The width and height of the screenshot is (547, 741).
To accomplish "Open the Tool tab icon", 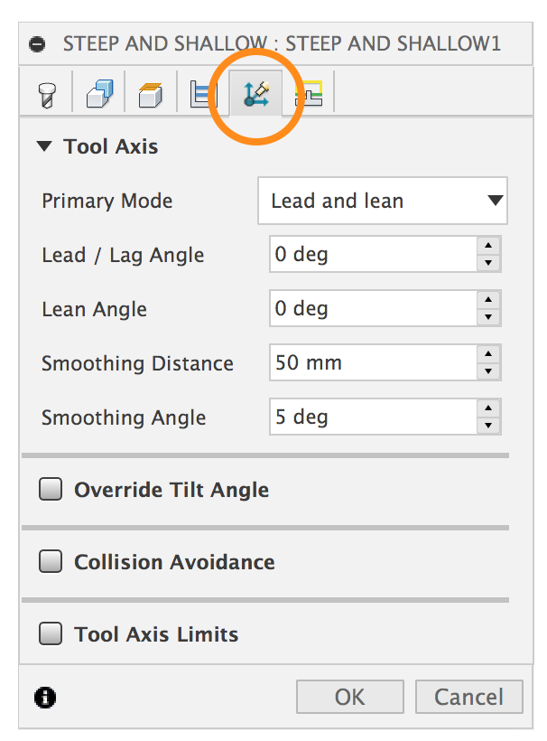I will click(x=45, y=93).
